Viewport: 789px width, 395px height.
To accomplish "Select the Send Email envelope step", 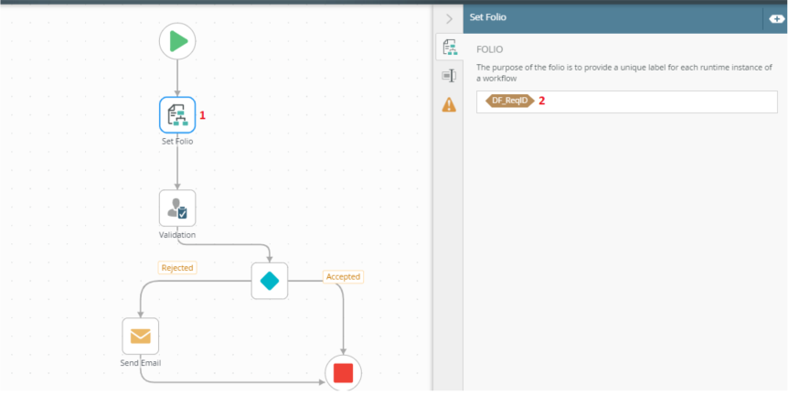I will coord(141,336).
